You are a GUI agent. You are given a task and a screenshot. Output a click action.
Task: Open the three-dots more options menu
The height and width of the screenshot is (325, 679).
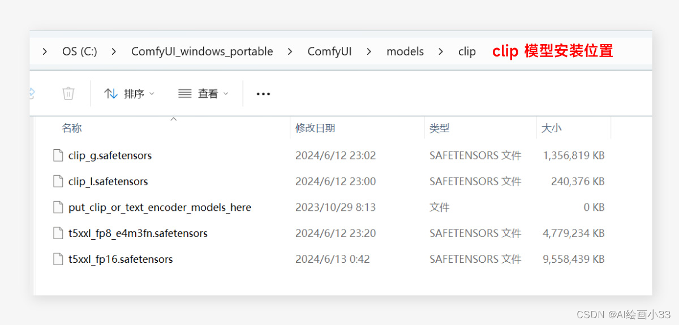[263, 94]
